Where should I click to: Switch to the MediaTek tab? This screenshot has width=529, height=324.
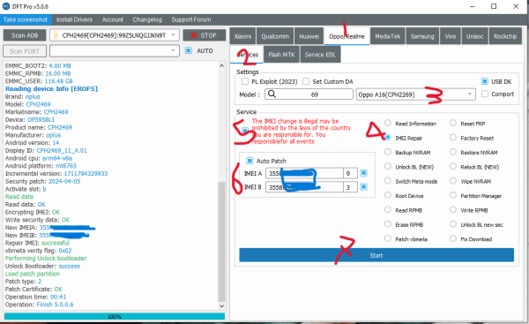(388, 36)
